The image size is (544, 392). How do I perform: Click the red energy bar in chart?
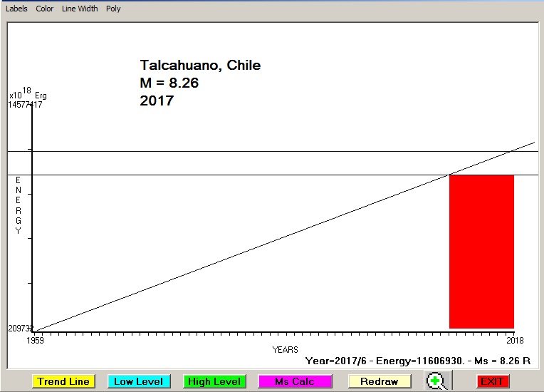pos(481,251)
